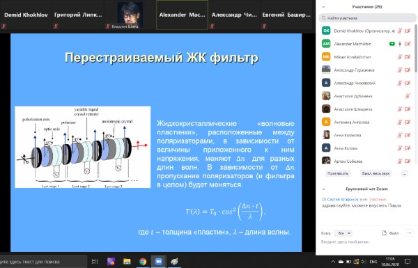
Task: Select the Григорий Липк... video tile
Action: pos(78,15)
